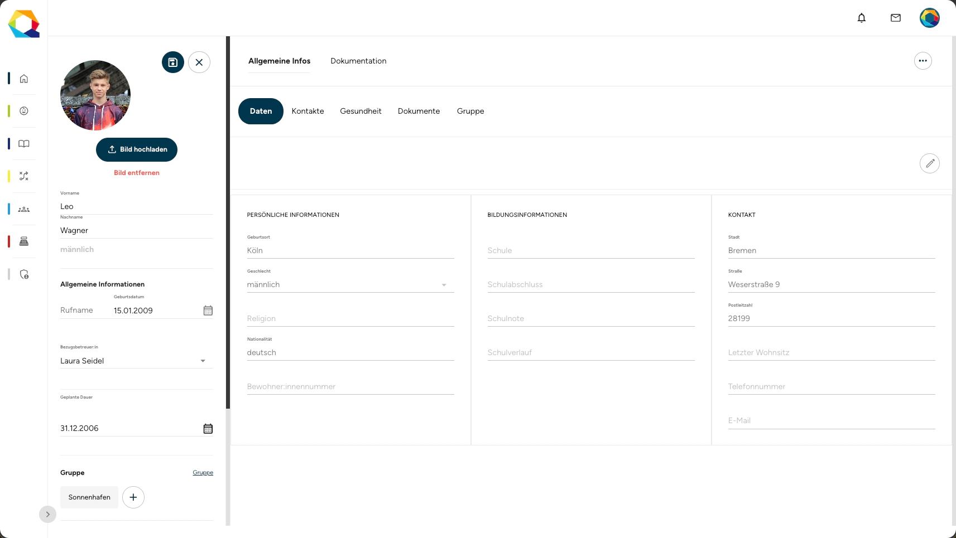Click the save disk icon

click(x=173, y=62)
